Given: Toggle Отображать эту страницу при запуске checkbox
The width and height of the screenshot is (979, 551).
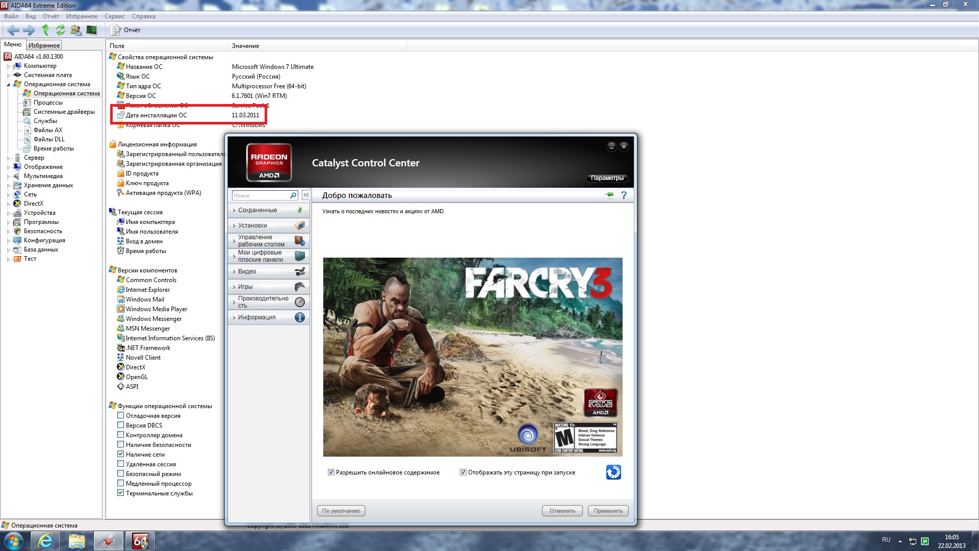Looking at the screenshot, I should (x=463, y=472).
